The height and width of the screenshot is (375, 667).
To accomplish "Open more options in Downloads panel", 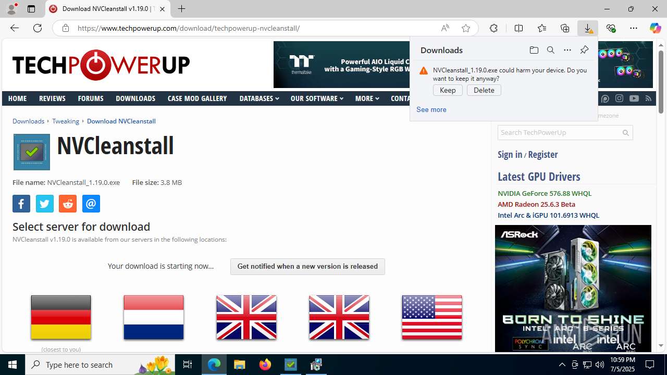I will coord(567,50).
